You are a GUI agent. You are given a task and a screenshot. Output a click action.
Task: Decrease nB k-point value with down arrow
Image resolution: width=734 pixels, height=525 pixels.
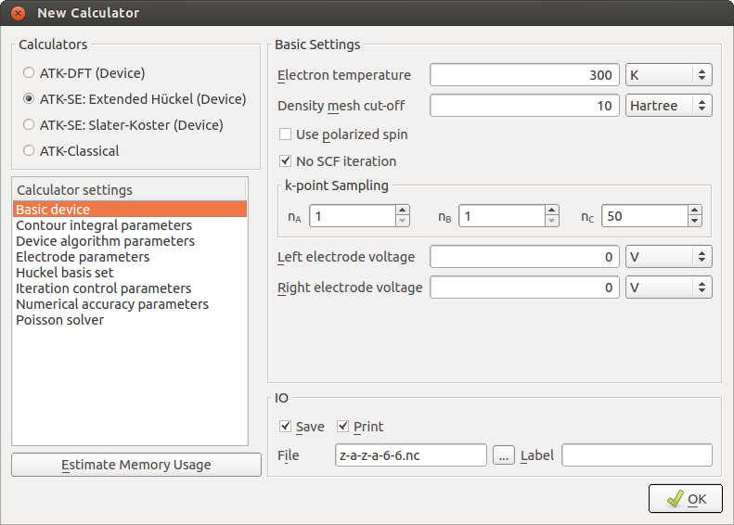tap(552, 221)
